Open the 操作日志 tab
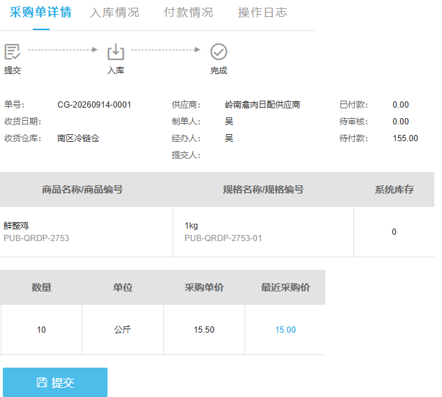Image resolution: width=442 pixels, height=397 pixels. coord(263,13)
